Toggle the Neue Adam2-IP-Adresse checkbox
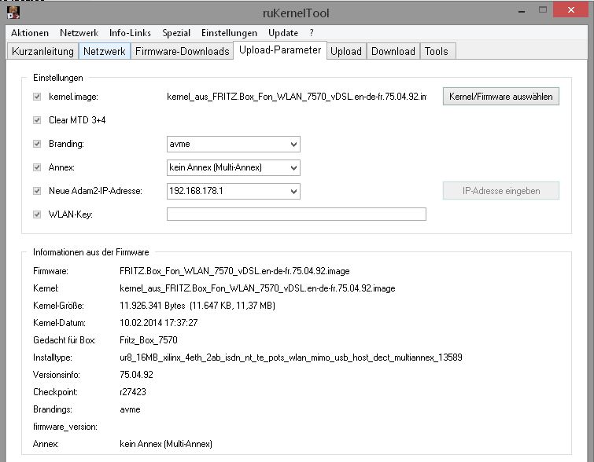The width and height of the screenshot is (594, 462). tap(37, 191)
